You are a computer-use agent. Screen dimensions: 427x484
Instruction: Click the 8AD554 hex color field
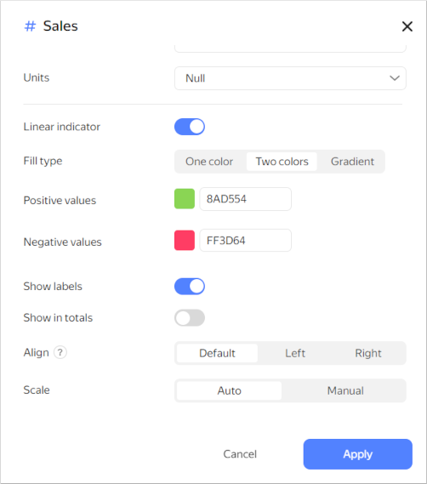pyautogui.click(x=246, y=199)
